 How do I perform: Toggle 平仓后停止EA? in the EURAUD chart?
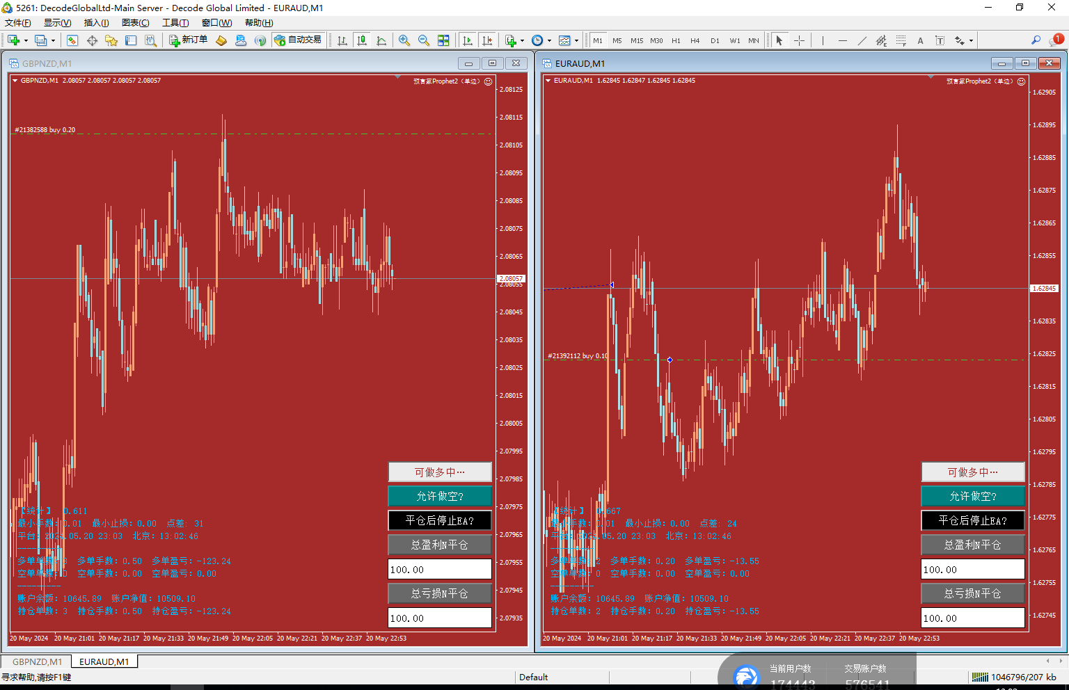pos(972,520)
